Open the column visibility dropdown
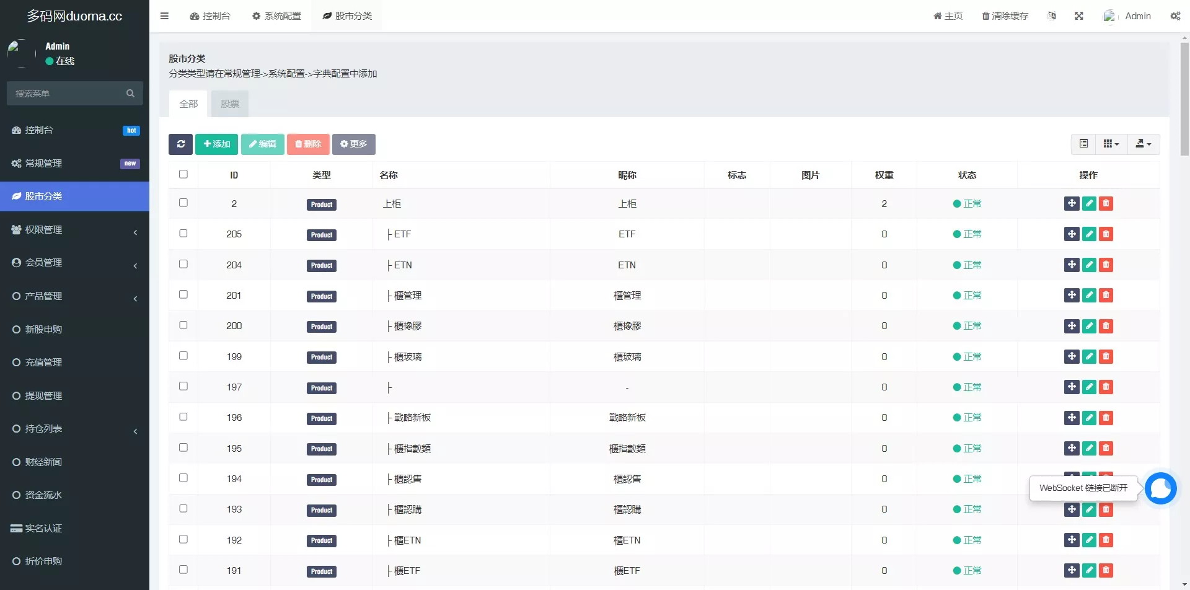1190x590 pixels. point(1111,144)
